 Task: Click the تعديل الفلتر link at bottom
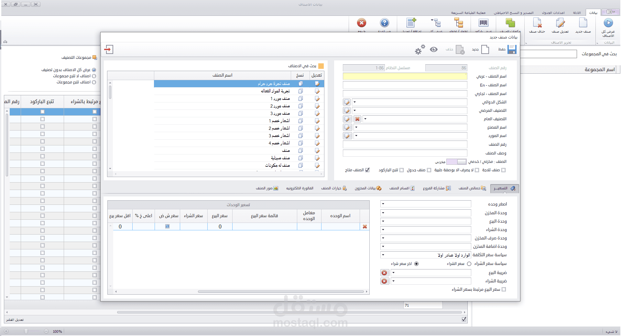15,320
